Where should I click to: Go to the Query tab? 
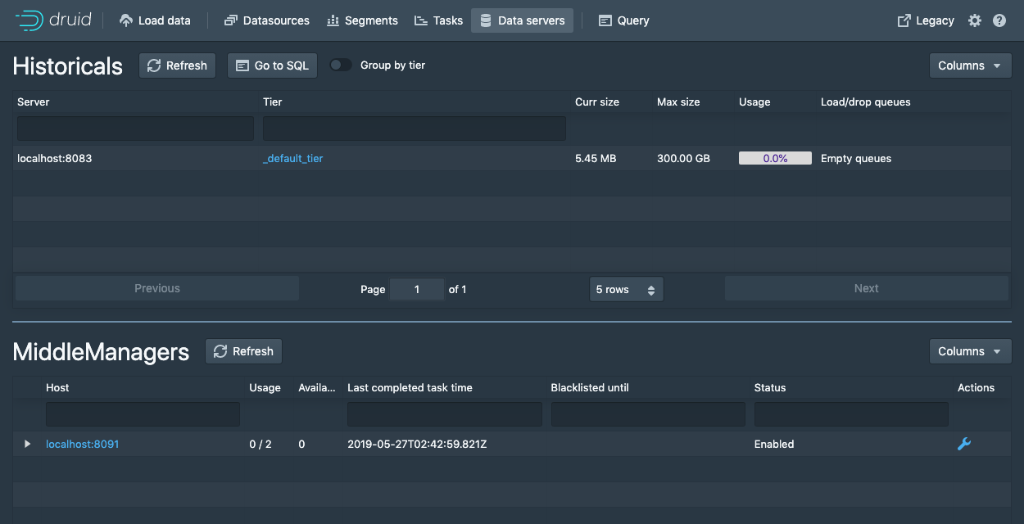pos(624,20)
